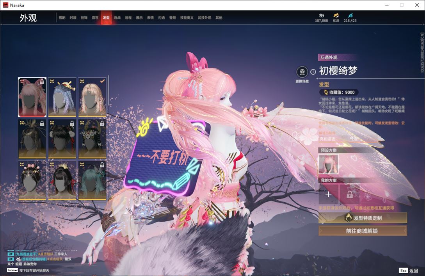Open the 沟通 communication tab
The height and width of the screenshot is (276, 425).
[162, 18]
